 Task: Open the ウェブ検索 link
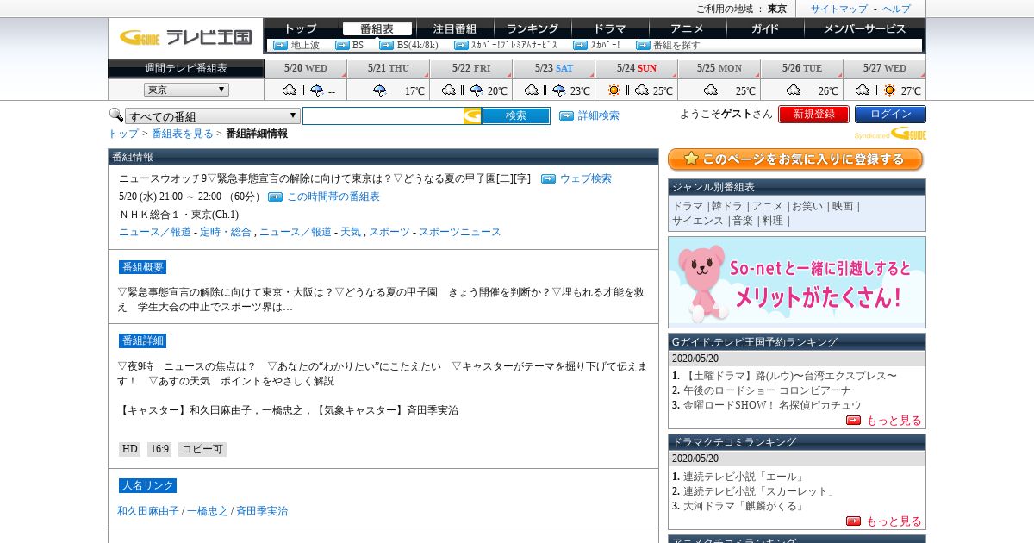(x=586, y=179)
